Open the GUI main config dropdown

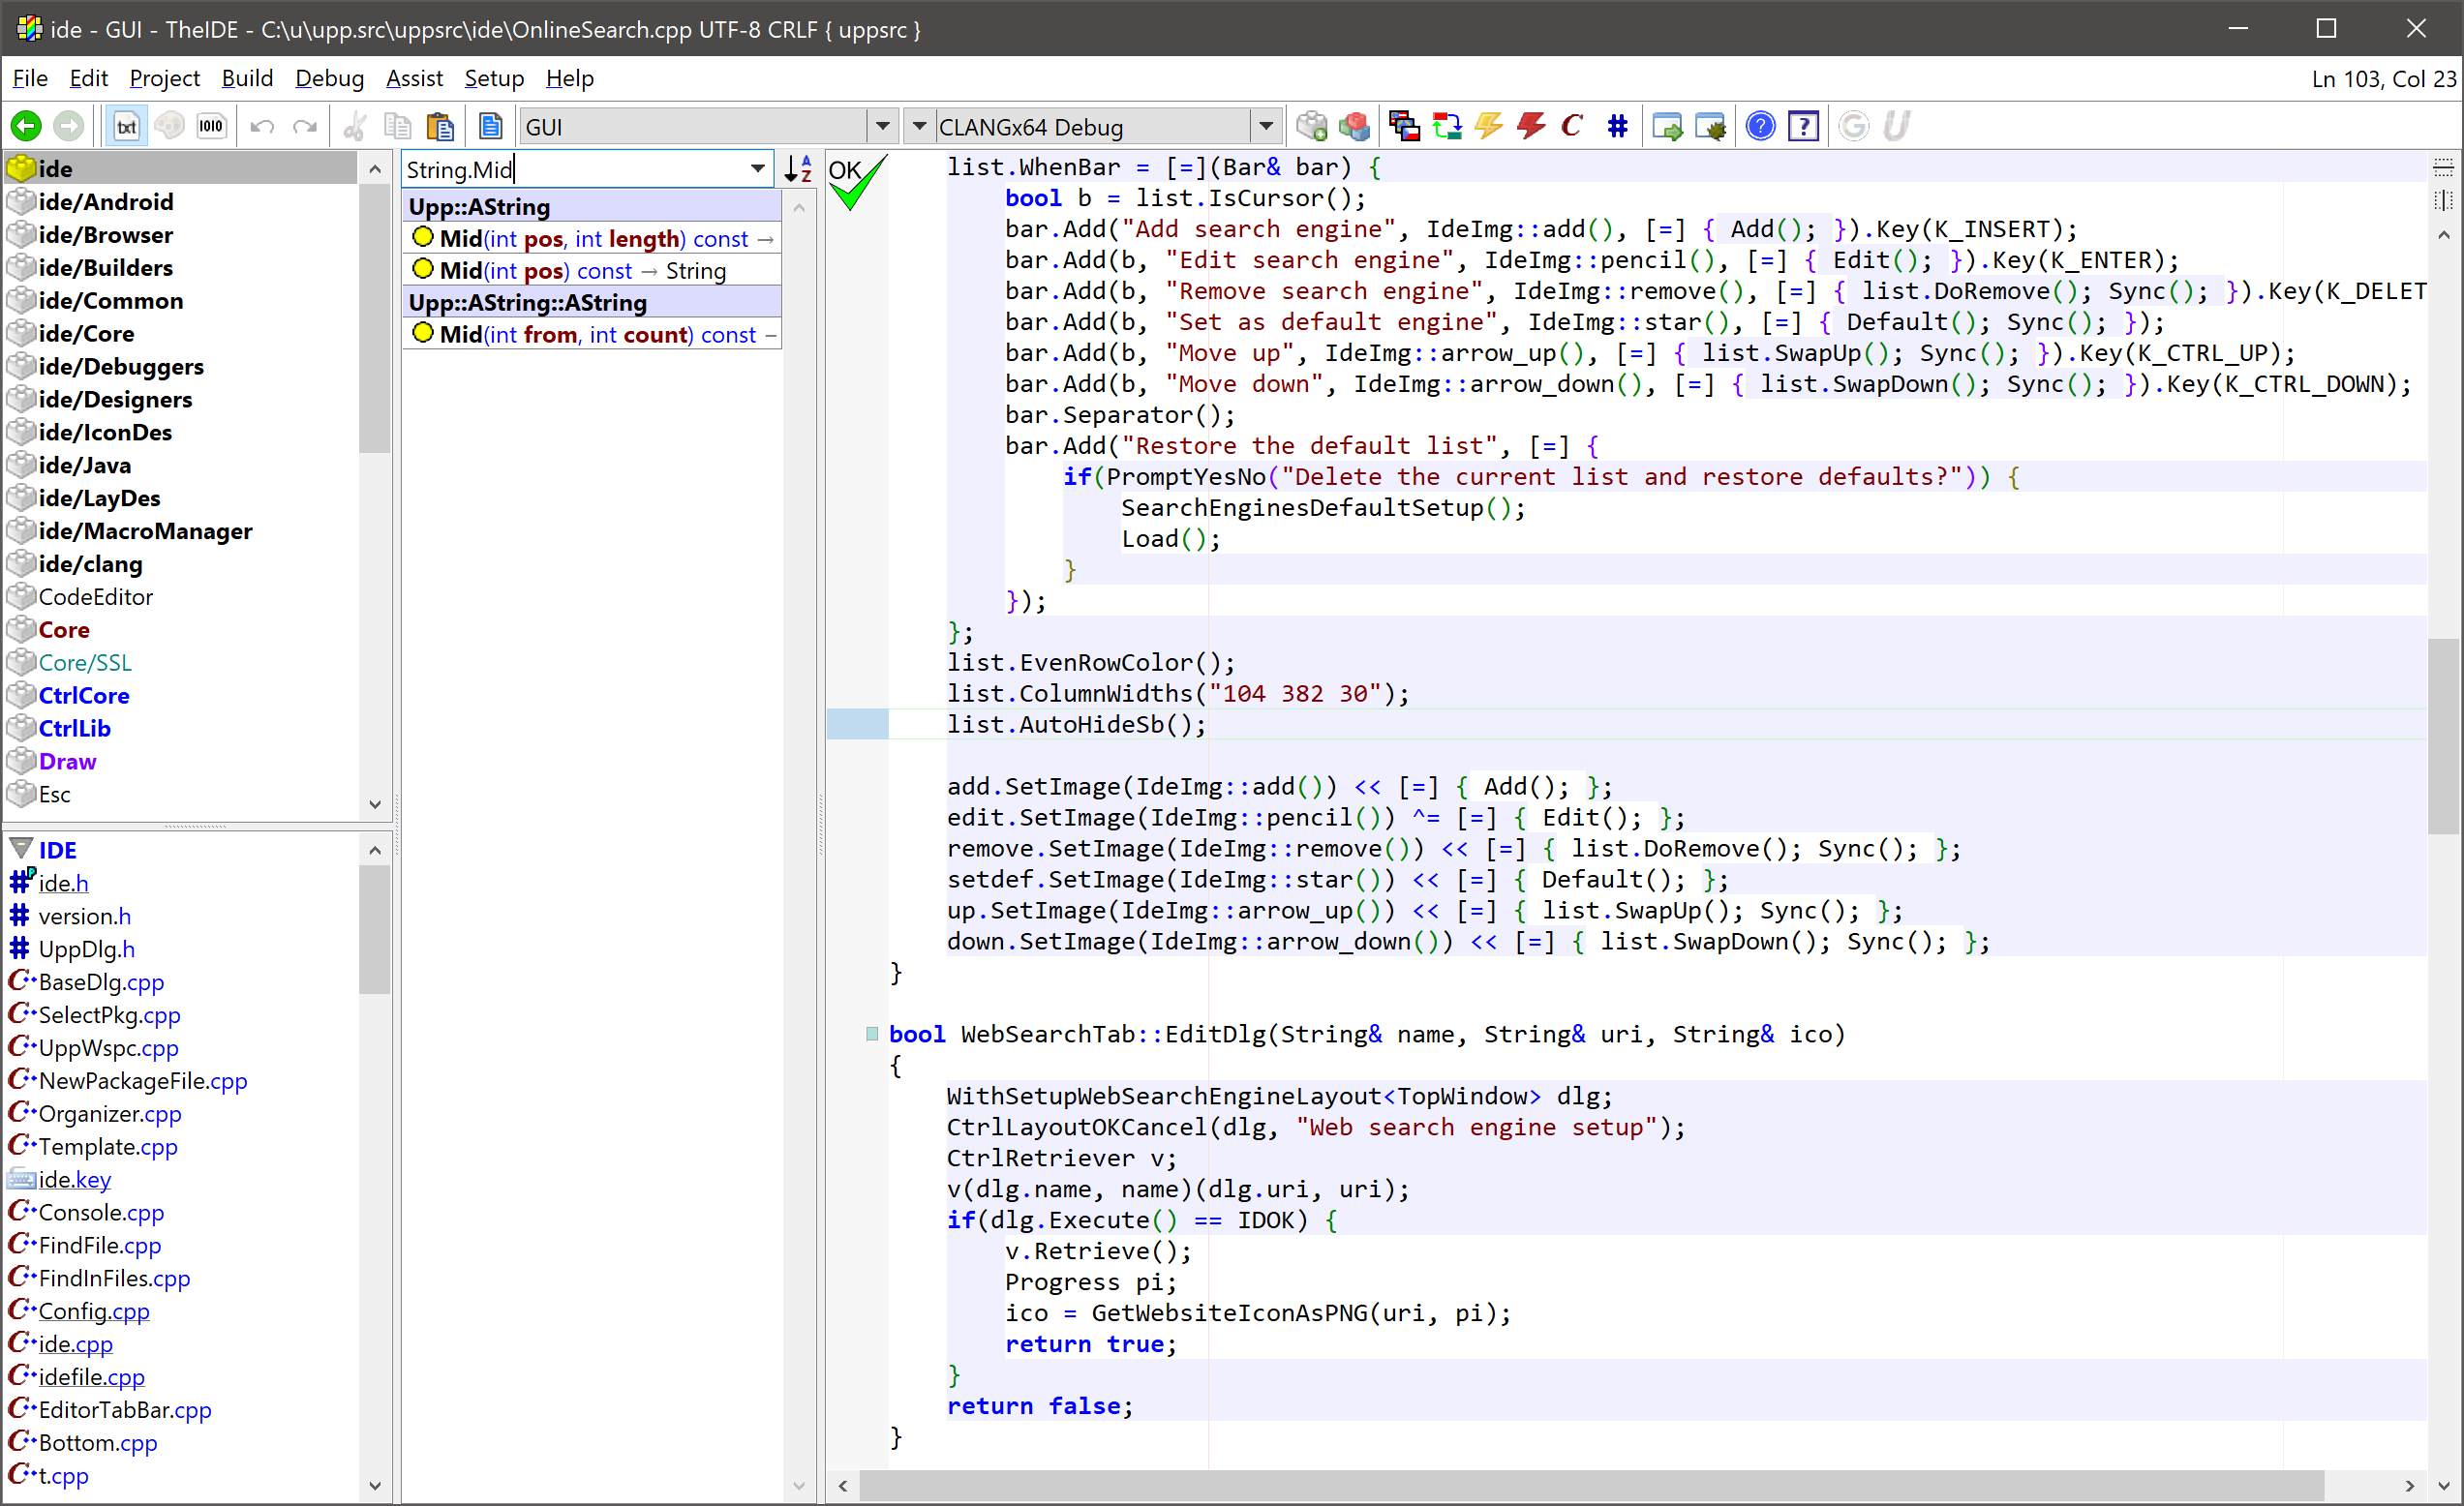pos(882,127)
